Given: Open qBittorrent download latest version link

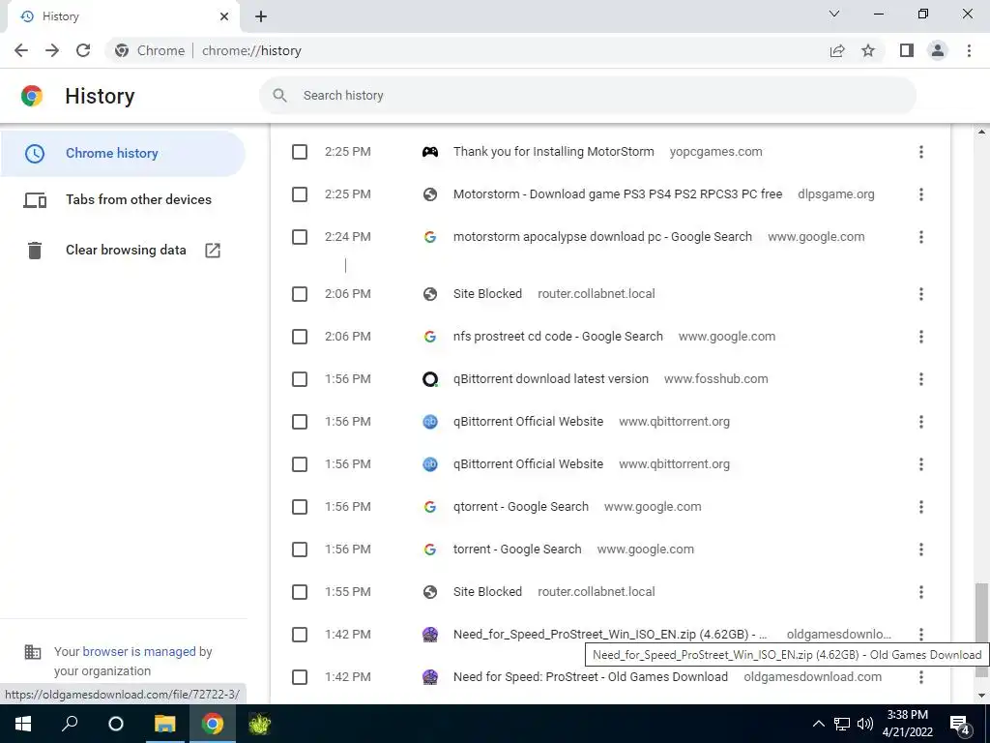Looking at the screenshot, I should pos(550,379).
